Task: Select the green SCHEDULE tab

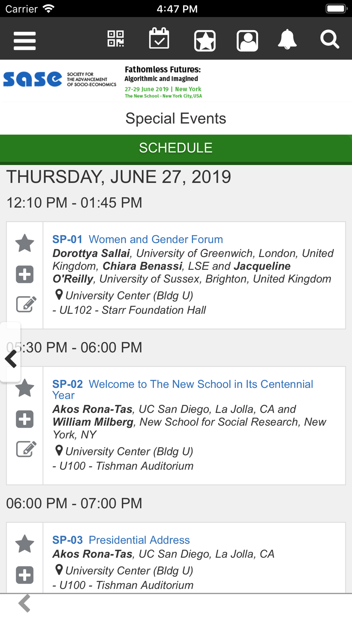Action: [x=176, y=148]
